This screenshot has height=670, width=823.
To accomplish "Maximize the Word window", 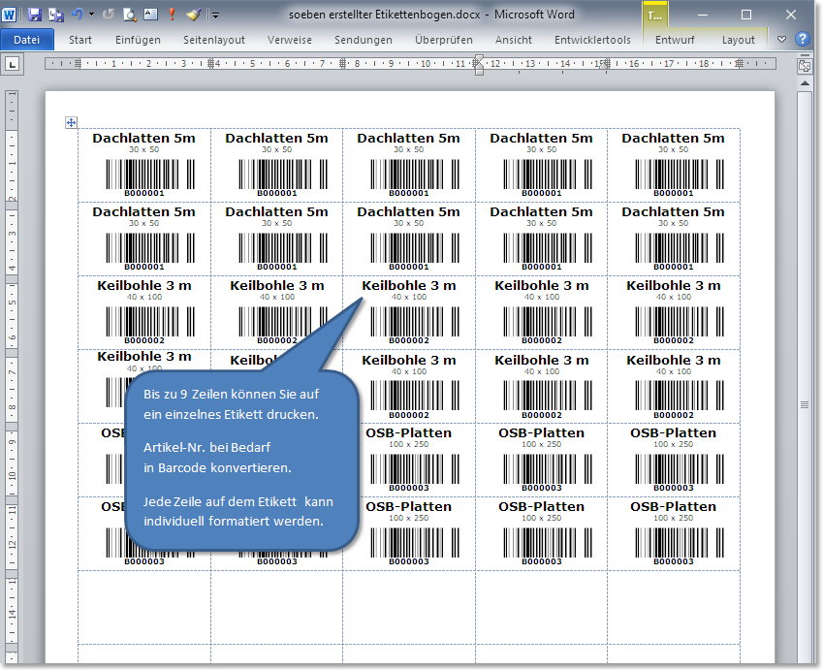I will [745, 15].
